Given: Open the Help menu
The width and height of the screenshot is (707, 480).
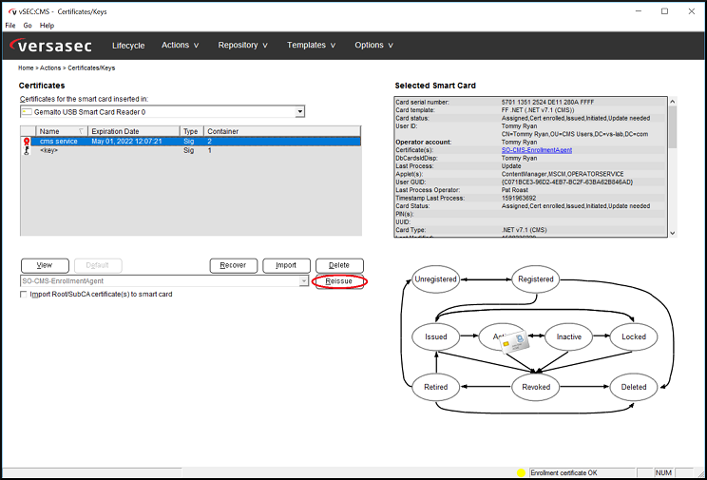Looking at the screenshot, I should pos(47,26).
